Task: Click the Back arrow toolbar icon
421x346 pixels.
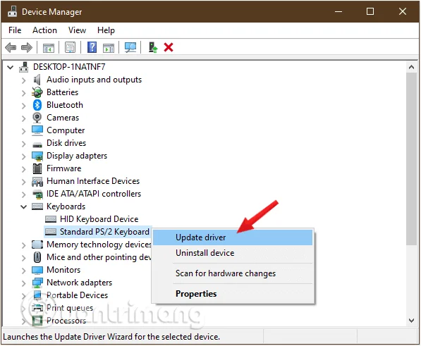Action: (11, 48)
